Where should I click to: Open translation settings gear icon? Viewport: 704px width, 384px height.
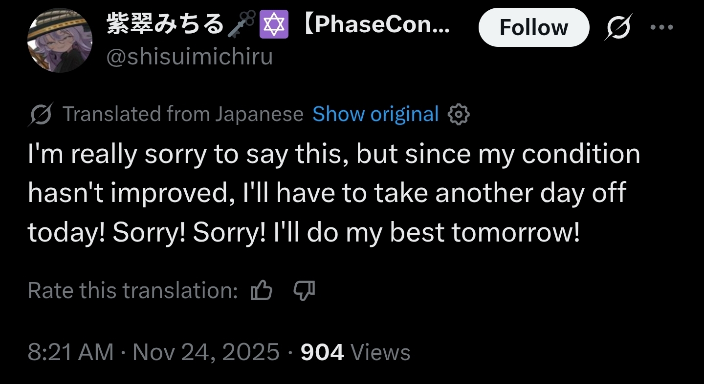[x=459, y=115]
